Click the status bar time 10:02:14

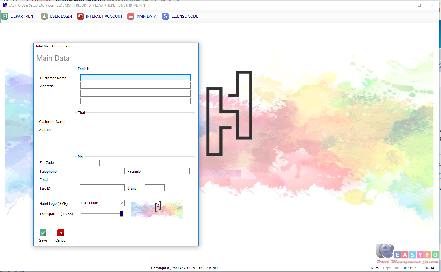pyautogui.click(x=428, y=268)
